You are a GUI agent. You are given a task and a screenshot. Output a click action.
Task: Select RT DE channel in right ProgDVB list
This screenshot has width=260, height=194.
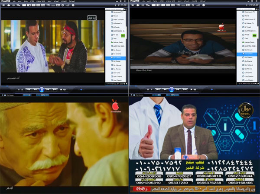[x=246, y=35]
